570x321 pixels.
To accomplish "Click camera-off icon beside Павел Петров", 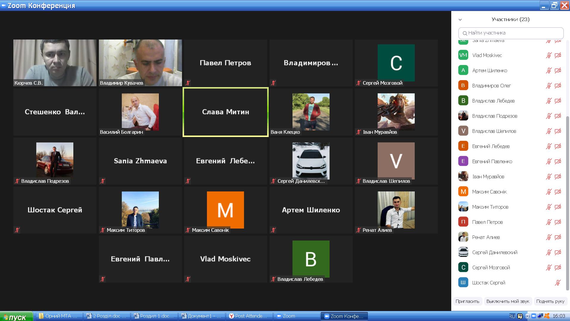I will (x=558, y=222).
